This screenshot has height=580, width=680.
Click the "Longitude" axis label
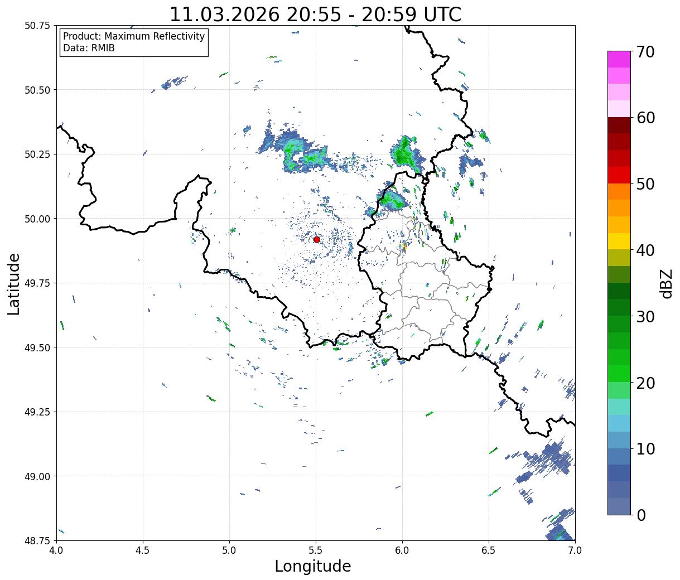pyautogui.click(x=313, y=566)
